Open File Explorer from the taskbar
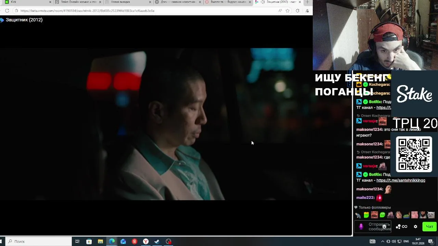 [100, 241]
